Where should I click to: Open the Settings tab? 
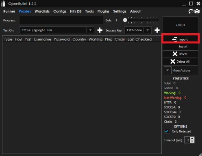pyautogui.click(x=119, y=11)
